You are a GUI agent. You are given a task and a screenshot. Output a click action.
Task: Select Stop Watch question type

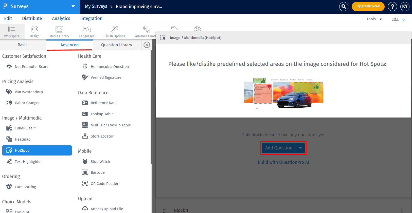[x=96, y=162]
